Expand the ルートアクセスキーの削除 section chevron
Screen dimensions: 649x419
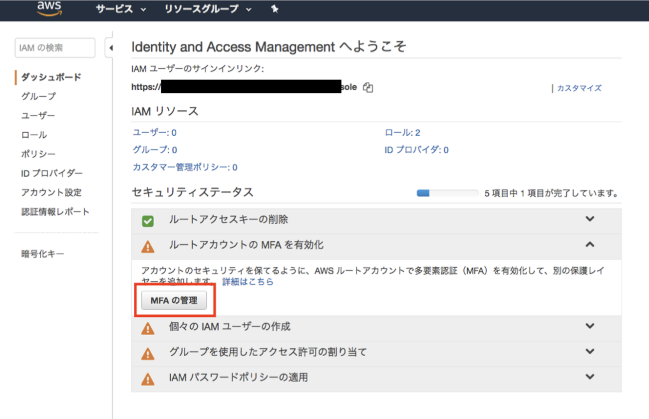[590, 219]
